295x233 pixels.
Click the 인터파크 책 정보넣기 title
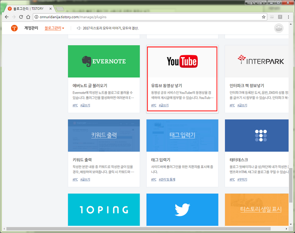pos(247,86)
